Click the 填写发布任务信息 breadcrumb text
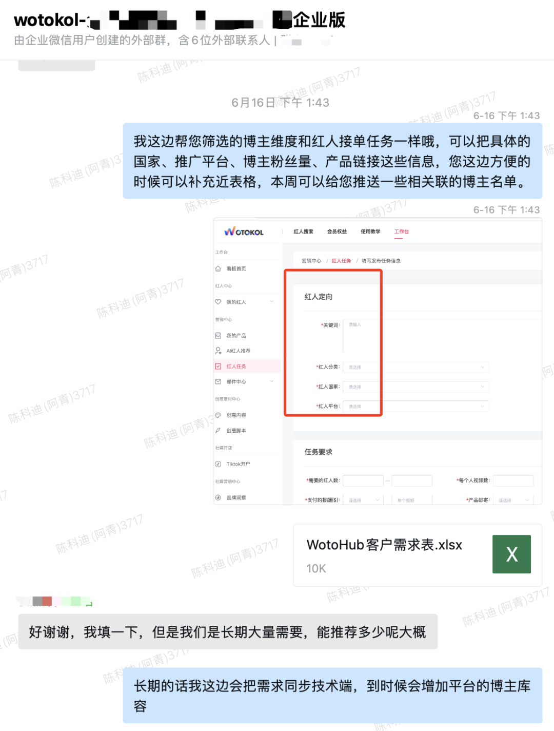 click(x=381, y=261)
